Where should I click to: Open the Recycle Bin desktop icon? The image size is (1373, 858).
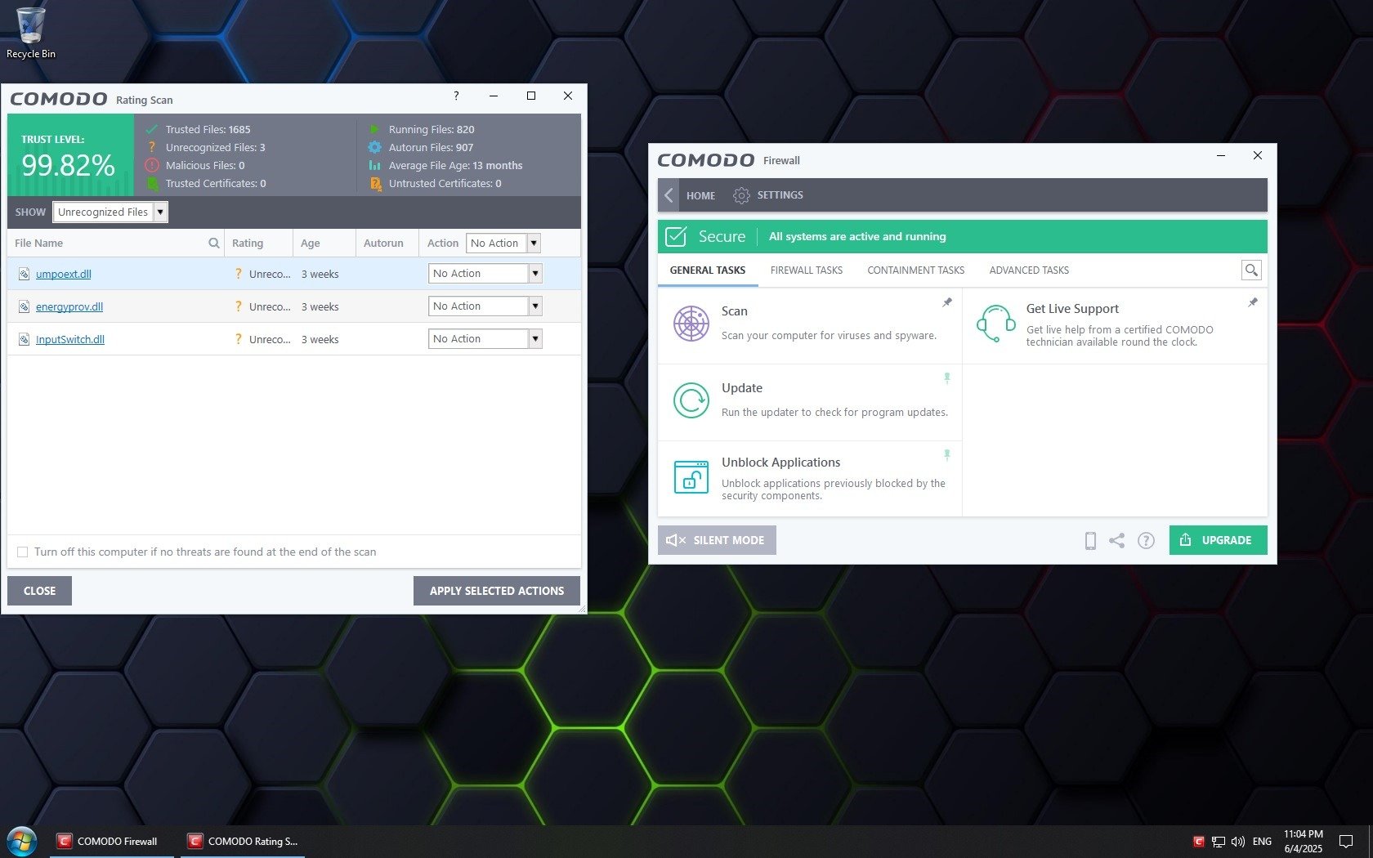point(31,33)
